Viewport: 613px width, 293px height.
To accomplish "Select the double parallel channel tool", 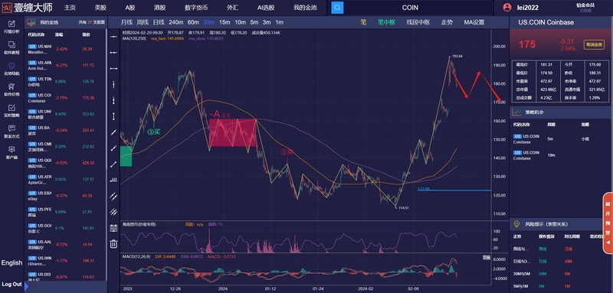I will pyautogui.click(x=113, y=197).
